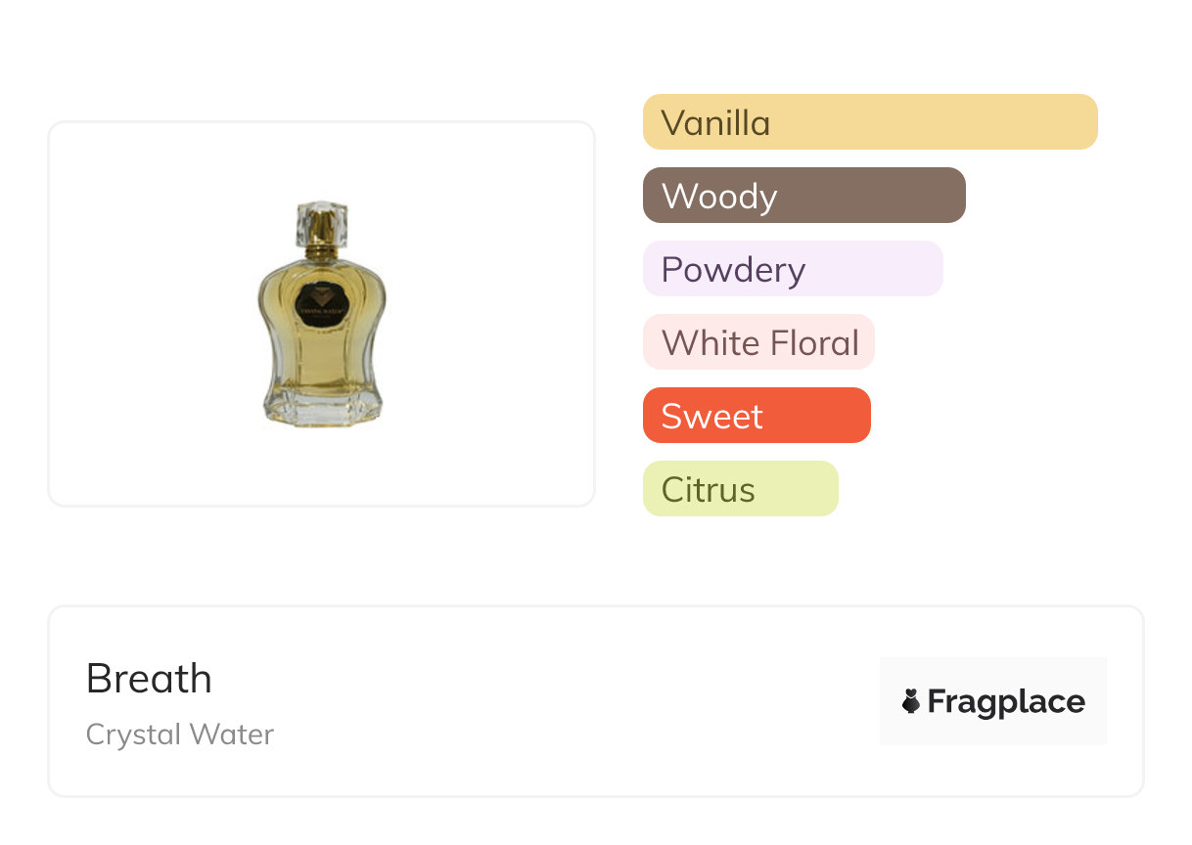Click the gold neck collar of the bottle
The height and width of the screenshot is (845, 1192).
pos(322,252)
